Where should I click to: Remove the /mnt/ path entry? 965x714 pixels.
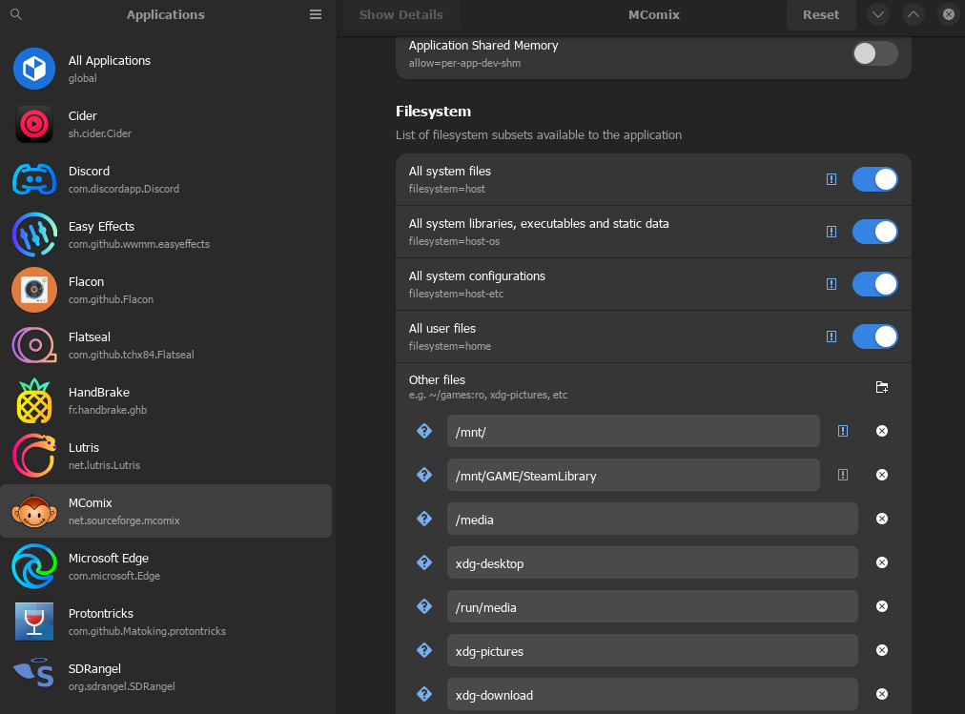[x=882, y=431]
